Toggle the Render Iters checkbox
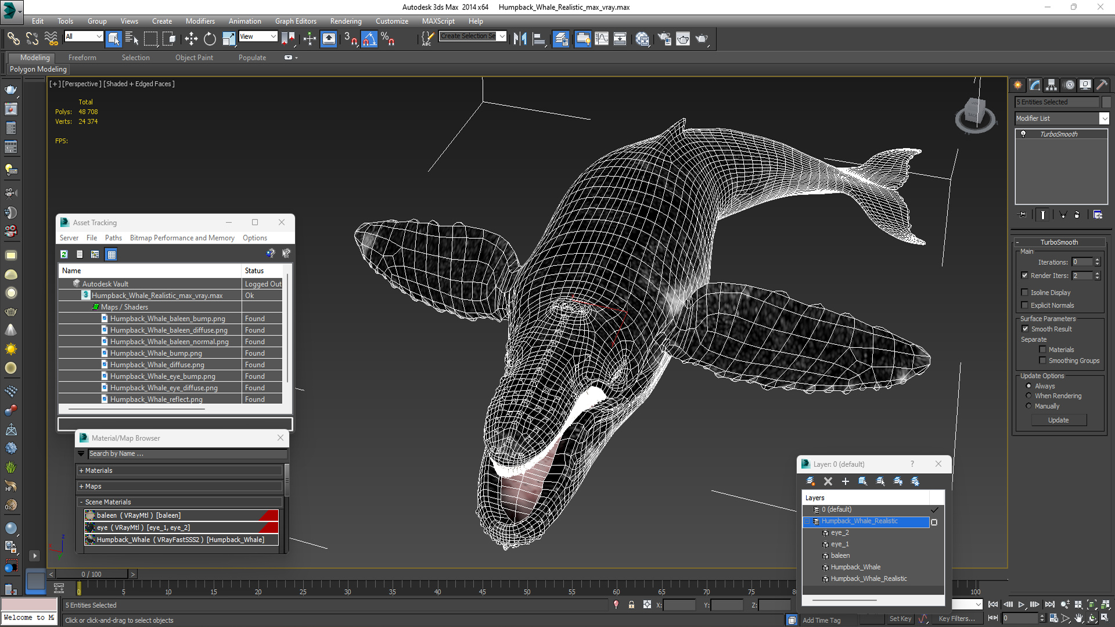Image resolution: width=1115 pixels, height=627 pixels. pyautogui.click(x=1024, y=276)
